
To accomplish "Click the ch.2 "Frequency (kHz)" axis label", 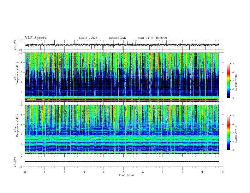I will click(18, 126).
